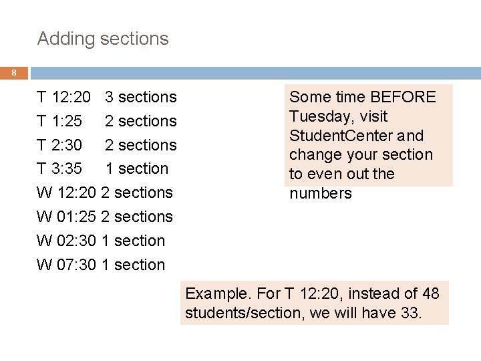Click 'students/section, we will have 33' text
The width and height of the screenshot is (481, 361).
click(303, 312)
